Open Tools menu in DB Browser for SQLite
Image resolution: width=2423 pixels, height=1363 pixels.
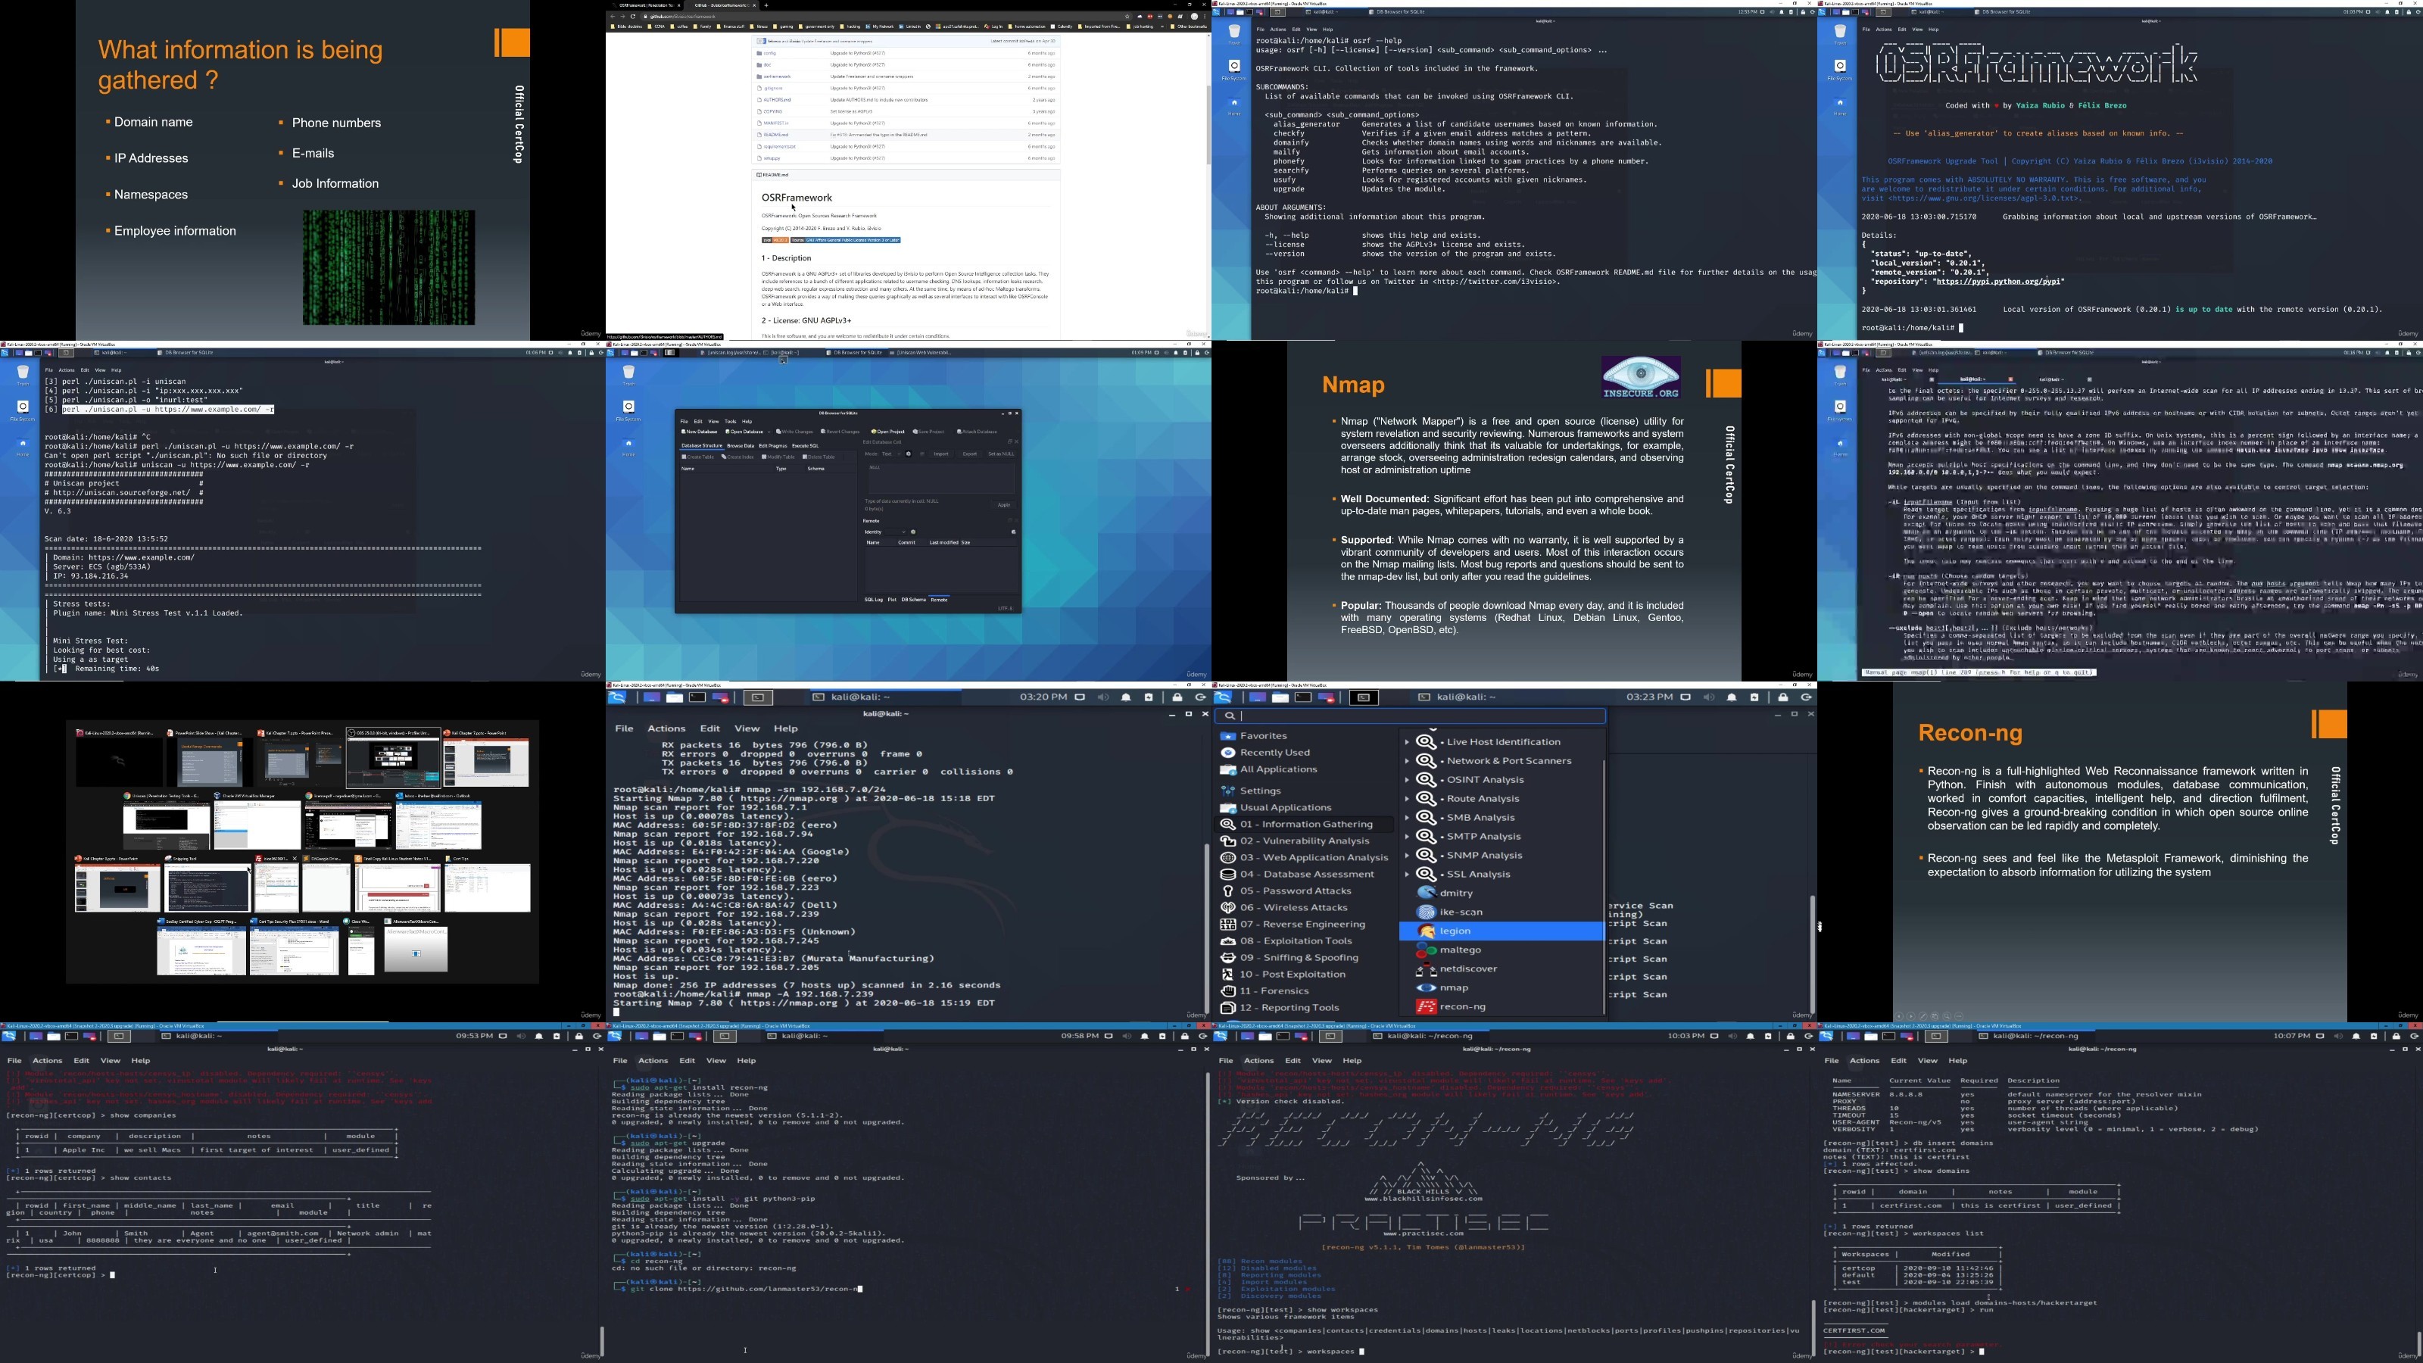[731, 422]
